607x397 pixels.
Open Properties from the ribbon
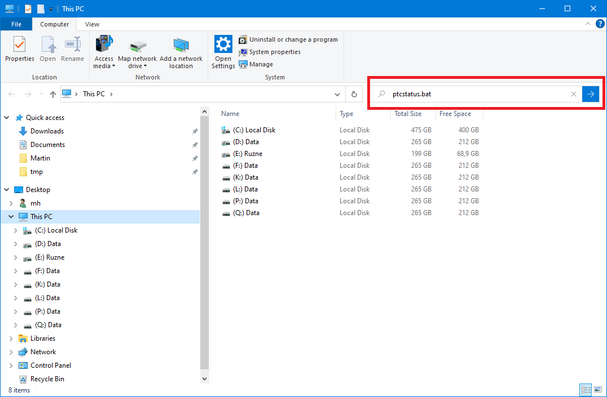pos(19,51)
